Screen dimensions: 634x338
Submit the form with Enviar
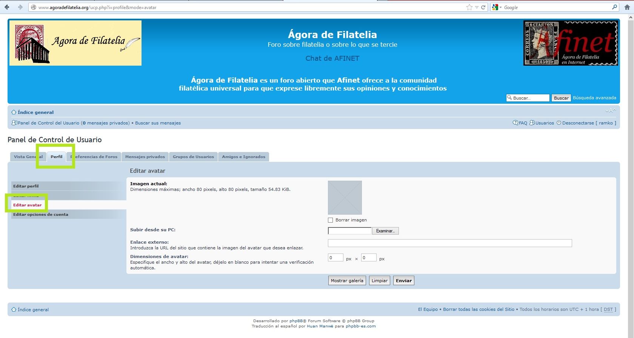(404, 281)
